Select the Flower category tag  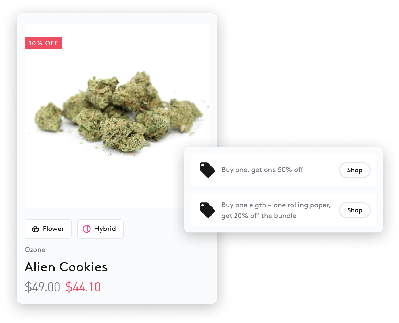click(x=48, y=229)
